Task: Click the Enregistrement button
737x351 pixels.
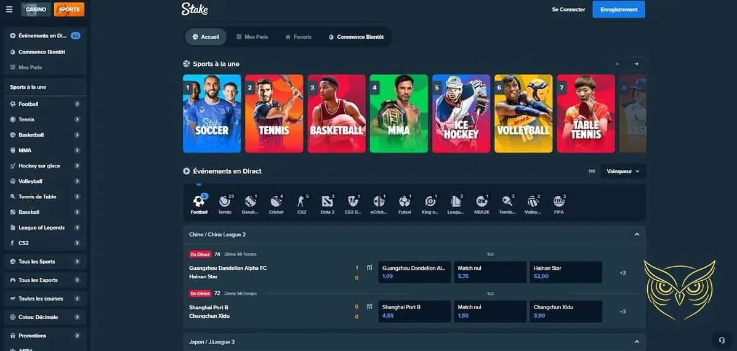Action: tap(619, 9)
